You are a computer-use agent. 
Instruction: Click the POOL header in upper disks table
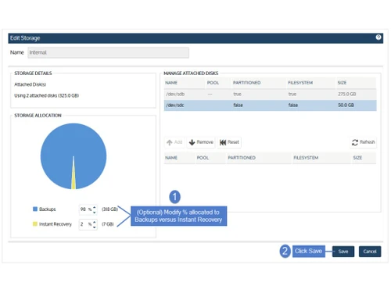tap(213, 83)
